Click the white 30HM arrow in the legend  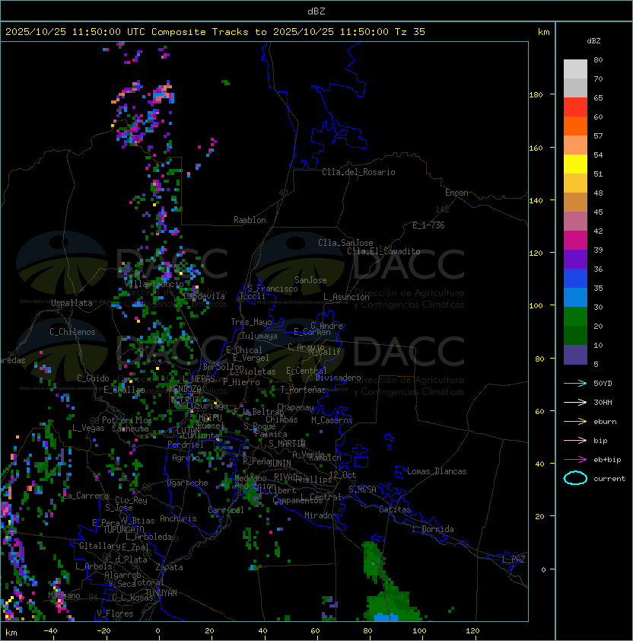click(x=575, y=402)
